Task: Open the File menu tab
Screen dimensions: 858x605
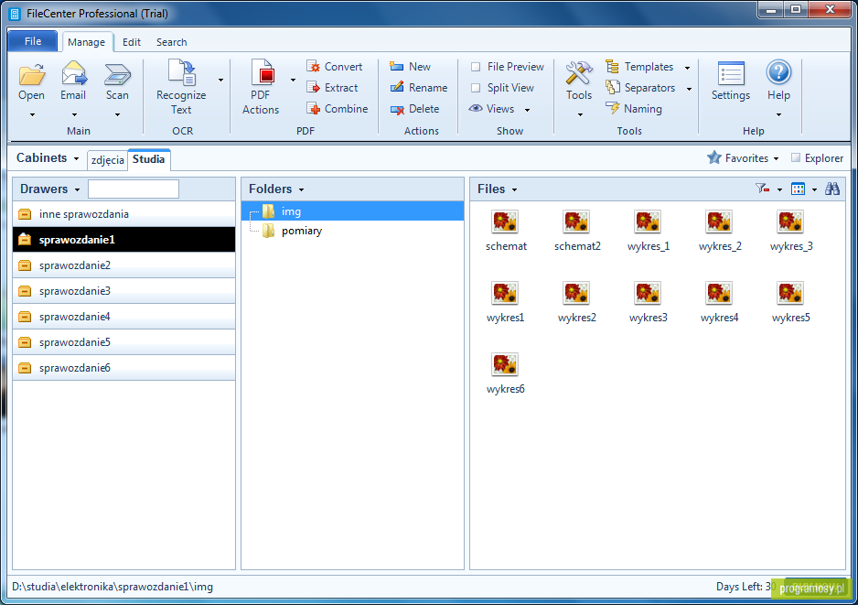Action: tap(33, 41)
